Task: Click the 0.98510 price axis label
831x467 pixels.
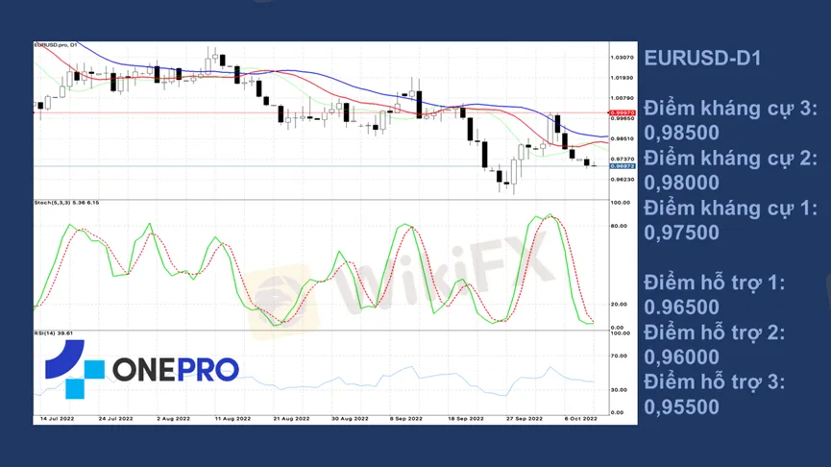Action: tap(623, 139)
